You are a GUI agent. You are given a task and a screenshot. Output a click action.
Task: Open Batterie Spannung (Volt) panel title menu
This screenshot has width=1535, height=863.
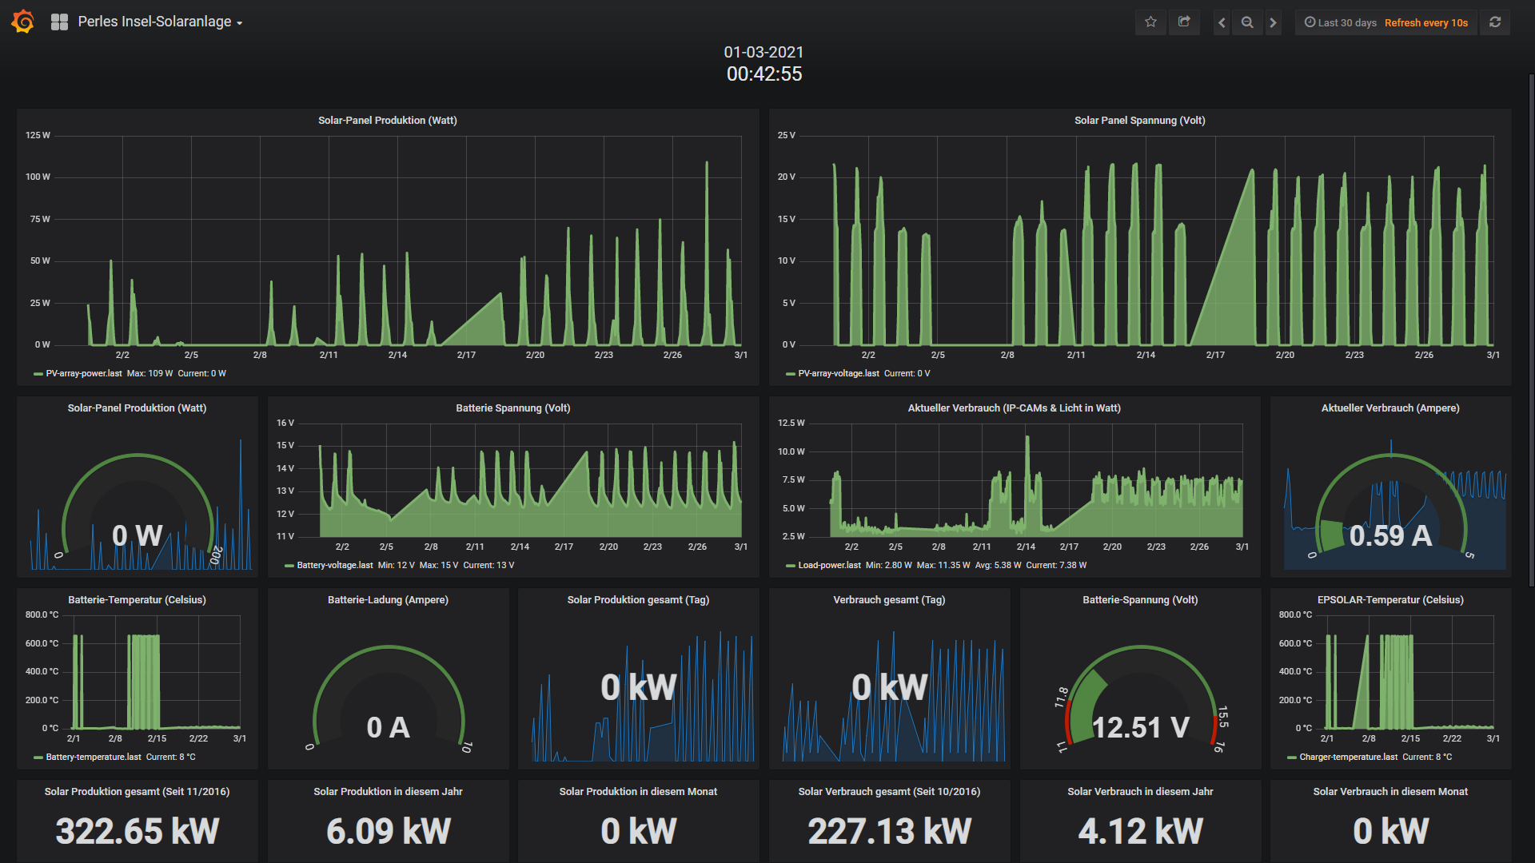(512, 408)
